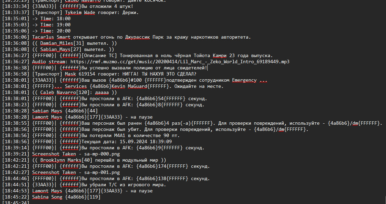Open the rmf.muzmo.cc audio stream URL
This screenshot has height=204, width=386.
[x=180, y=62]
